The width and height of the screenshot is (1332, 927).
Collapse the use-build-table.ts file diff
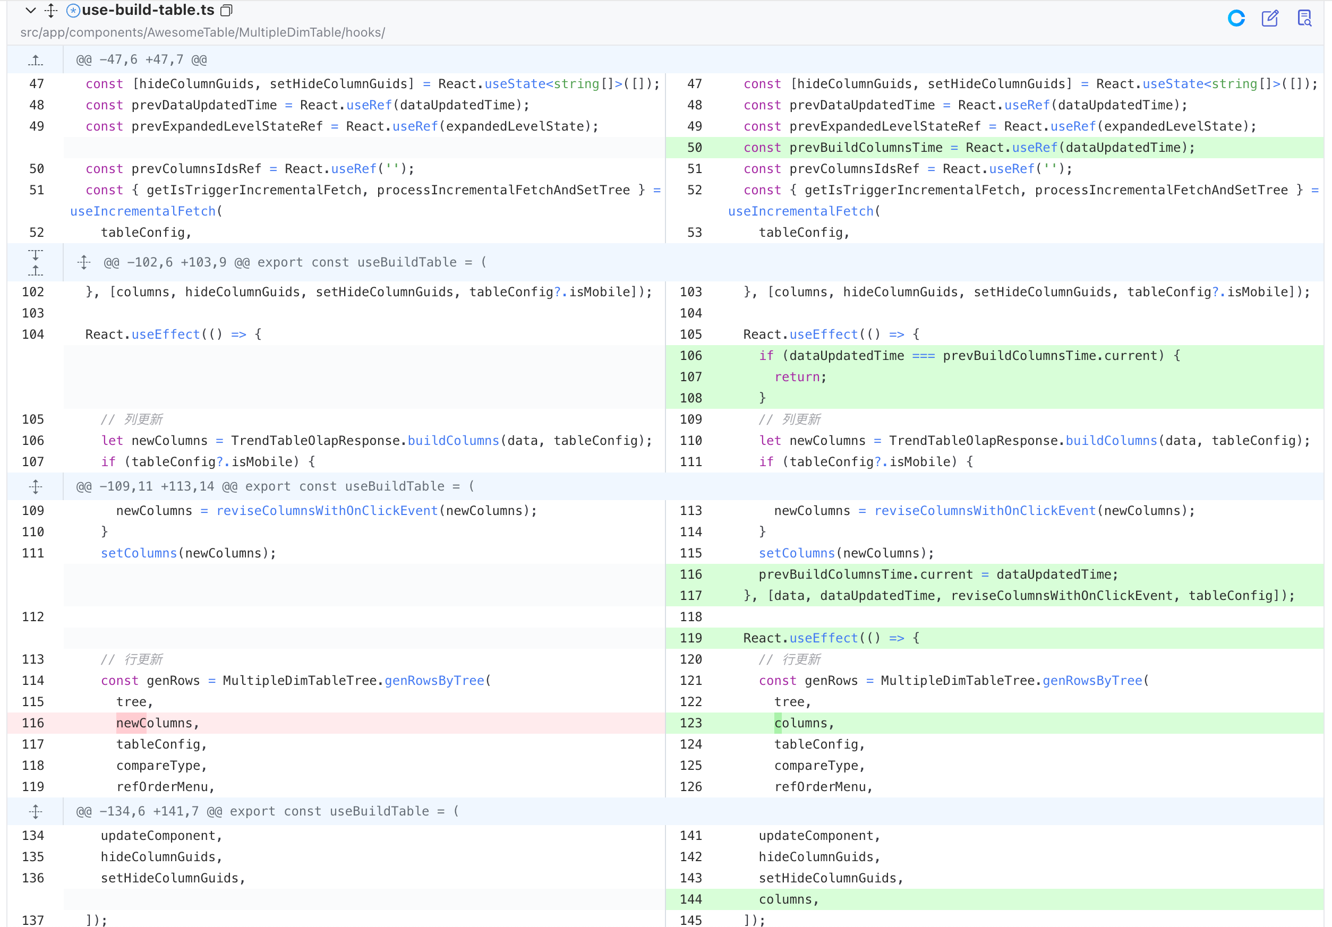click(31, 11)
